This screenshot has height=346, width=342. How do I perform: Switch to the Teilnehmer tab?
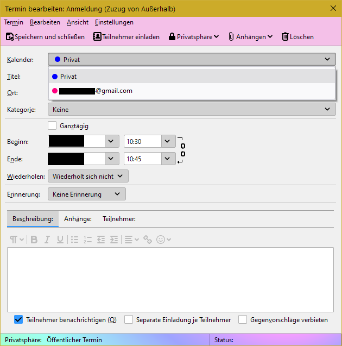(119, 219)
